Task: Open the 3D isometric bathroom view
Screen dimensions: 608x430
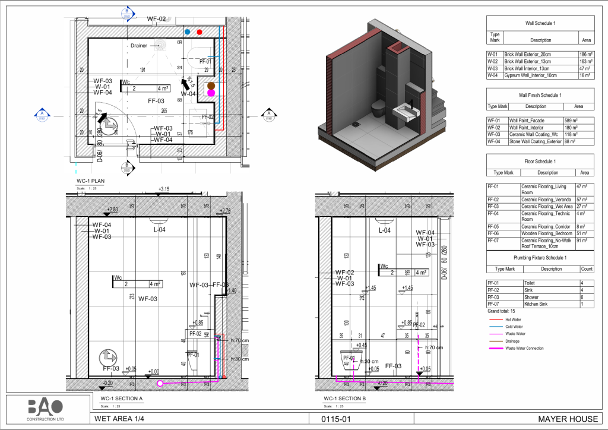Action: (382, 95)
